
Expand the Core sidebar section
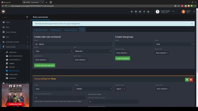click(x=15, y=37)
